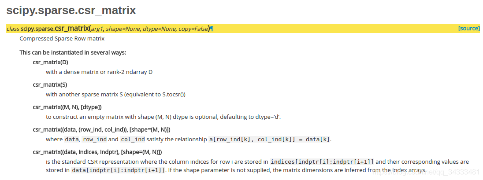Viewport: 483px width, 180px height.
Task: Click the 'Compressed Sparse Row matrix' description
Action: [62, 39]
